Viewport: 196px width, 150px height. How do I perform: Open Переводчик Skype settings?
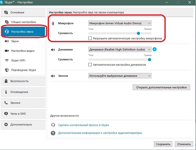pyautogui.click(x=23, y=70)
